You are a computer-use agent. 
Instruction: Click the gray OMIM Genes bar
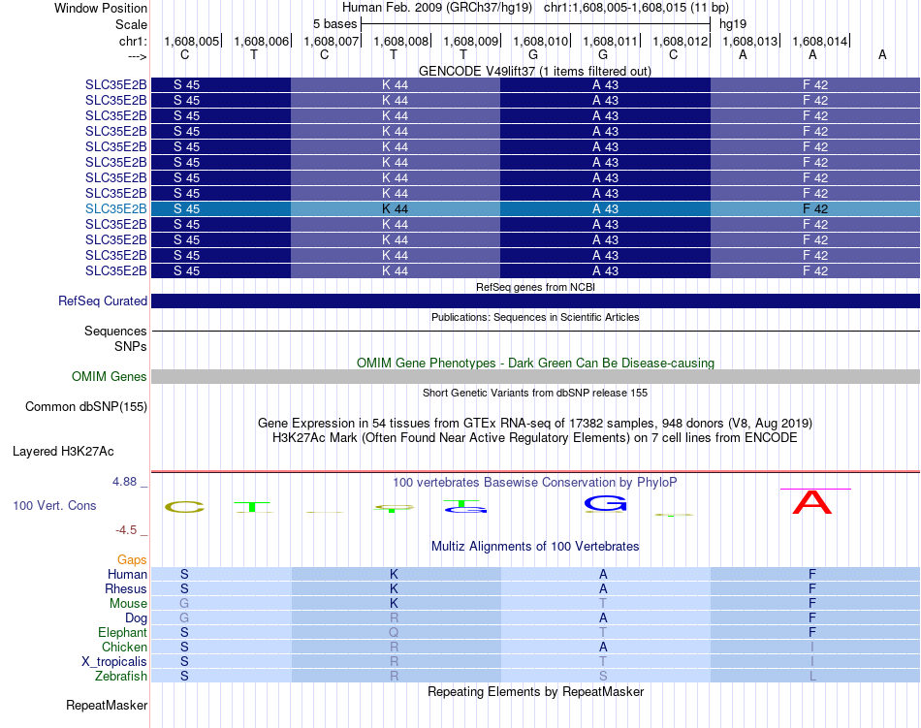coord(535,376)
